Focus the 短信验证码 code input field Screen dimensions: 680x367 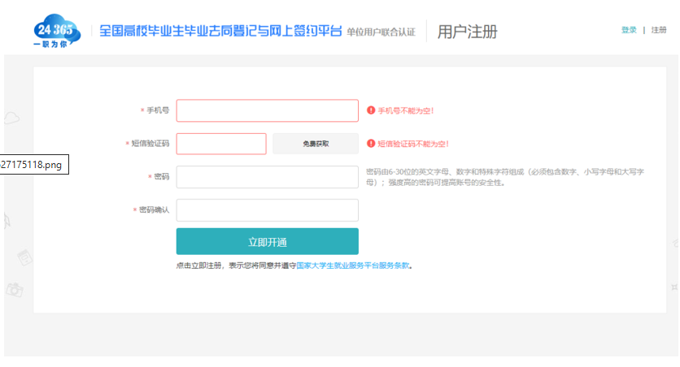[221, 144]
